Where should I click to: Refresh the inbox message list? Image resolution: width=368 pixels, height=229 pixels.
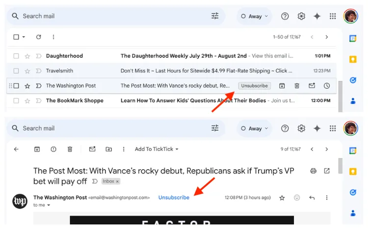(x=39, y=37)
